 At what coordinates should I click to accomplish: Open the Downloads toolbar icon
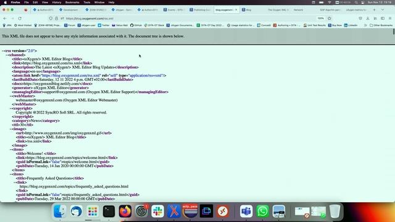[x=368, y=18]
